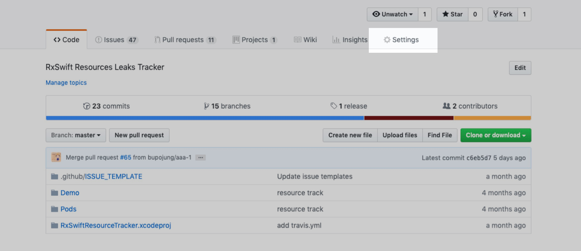View the Insights tab
The height and width of the screenshot is (251, 581).
(350, 40)
